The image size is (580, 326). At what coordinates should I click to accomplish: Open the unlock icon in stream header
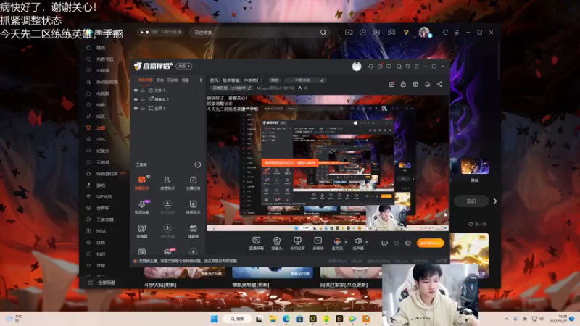(x=403, y=84)
